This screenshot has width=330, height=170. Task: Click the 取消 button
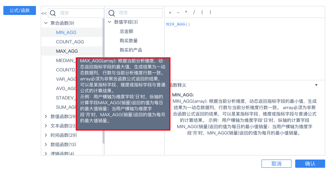click(x=276, y=164)
